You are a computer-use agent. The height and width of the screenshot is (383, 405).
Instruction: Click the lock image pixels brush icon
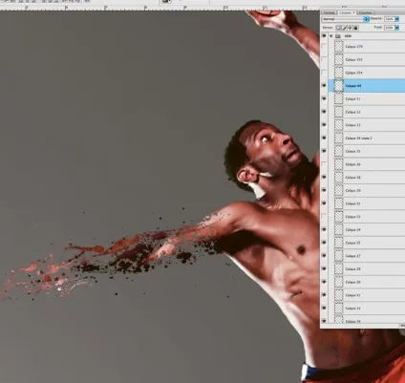coord(344,28)
